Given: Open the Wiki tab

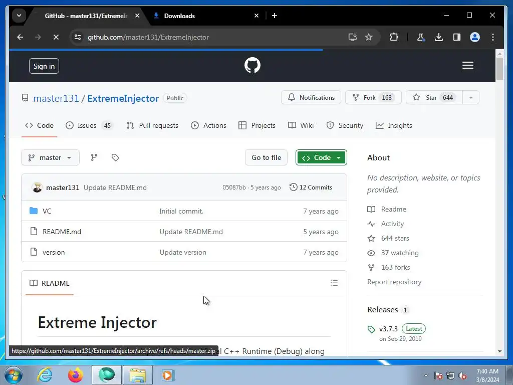Looking at the screenshot, I should point(301,125).
